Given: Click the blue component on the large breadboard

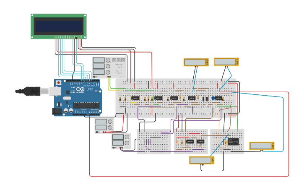Looking at the screenshot, I should (x=213, y=98).
